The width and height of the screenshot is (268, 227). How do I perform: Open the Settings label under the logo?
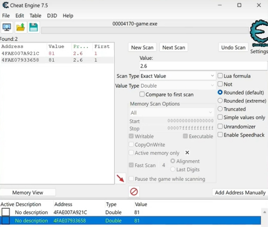[259, 51]
